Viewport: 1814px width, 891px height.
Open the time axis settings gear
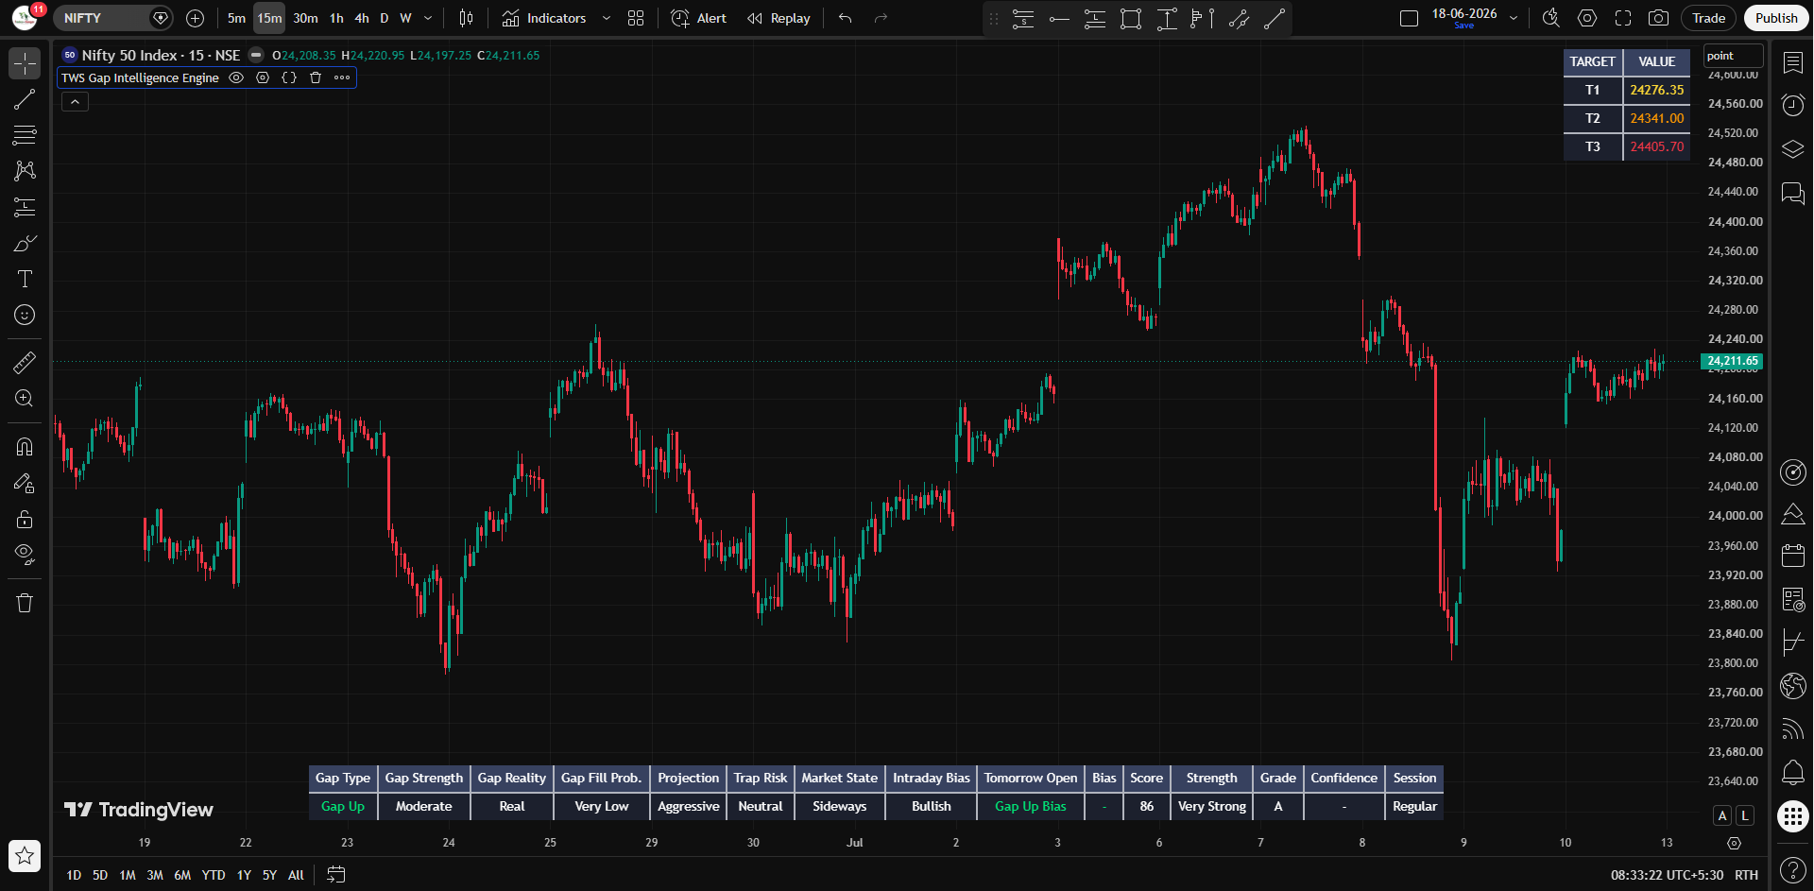pyautogui.click(x=1734, y=843)
